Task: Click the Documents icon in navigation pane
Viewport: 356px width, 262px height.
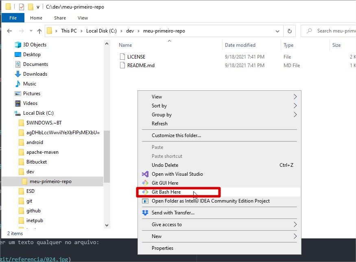Action: [18, 64]
